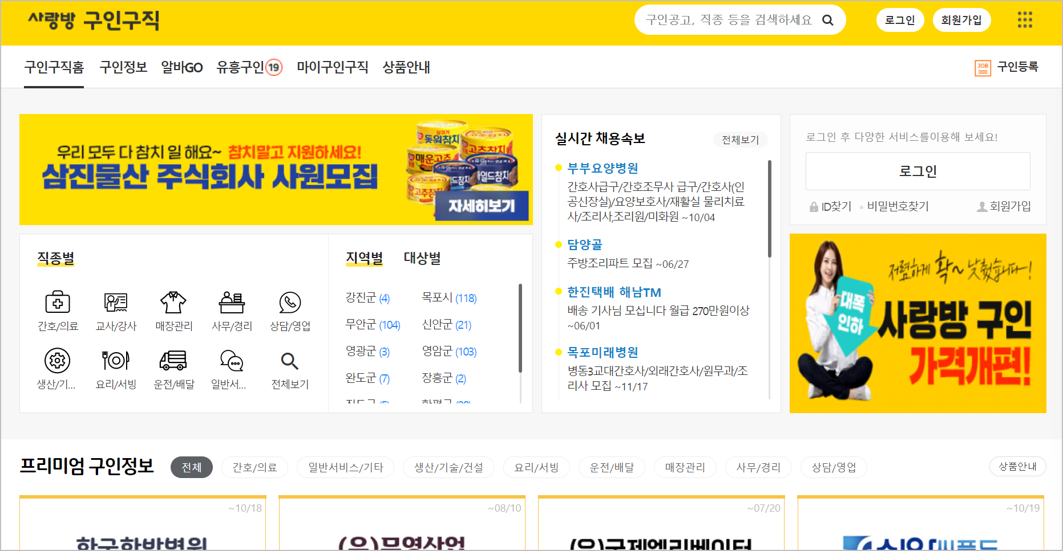Image resolution: width=1063 pixels, height=551 pixels.
Task: Open the 마이구인구직 menu
Action: pyautogui.click(x=333, y=67)
